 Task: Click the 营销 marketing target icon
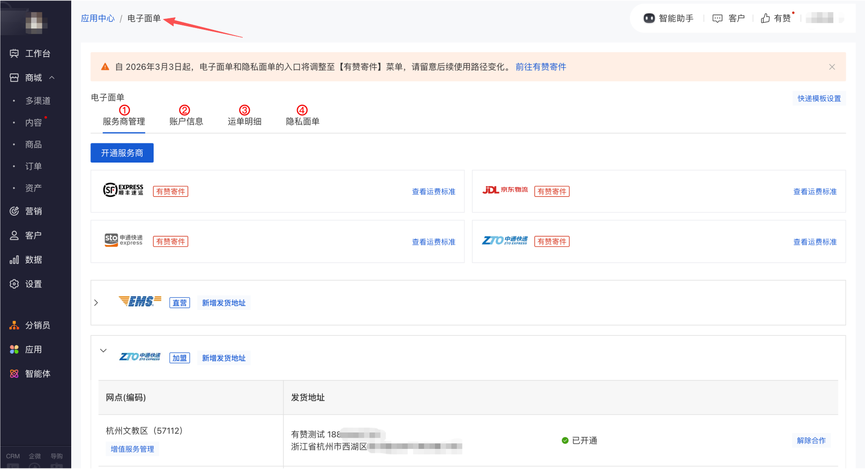pyautogui.click(x=14, y=211)
